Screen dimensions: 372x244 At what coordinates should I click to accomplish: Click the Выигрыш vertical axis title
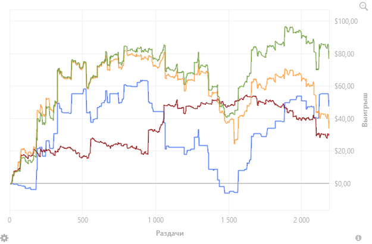[x=365, y=110]
